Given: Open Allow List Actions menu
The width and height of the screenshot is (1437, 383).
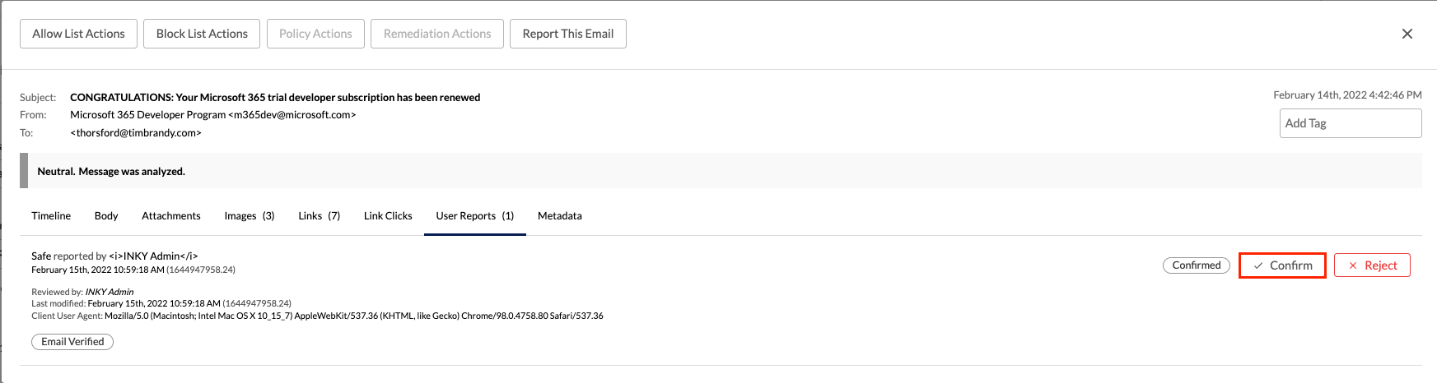Looking at the screenshot, I should [78, 34].
